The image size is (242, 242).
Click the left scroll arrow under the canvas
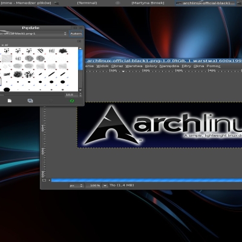49,180
